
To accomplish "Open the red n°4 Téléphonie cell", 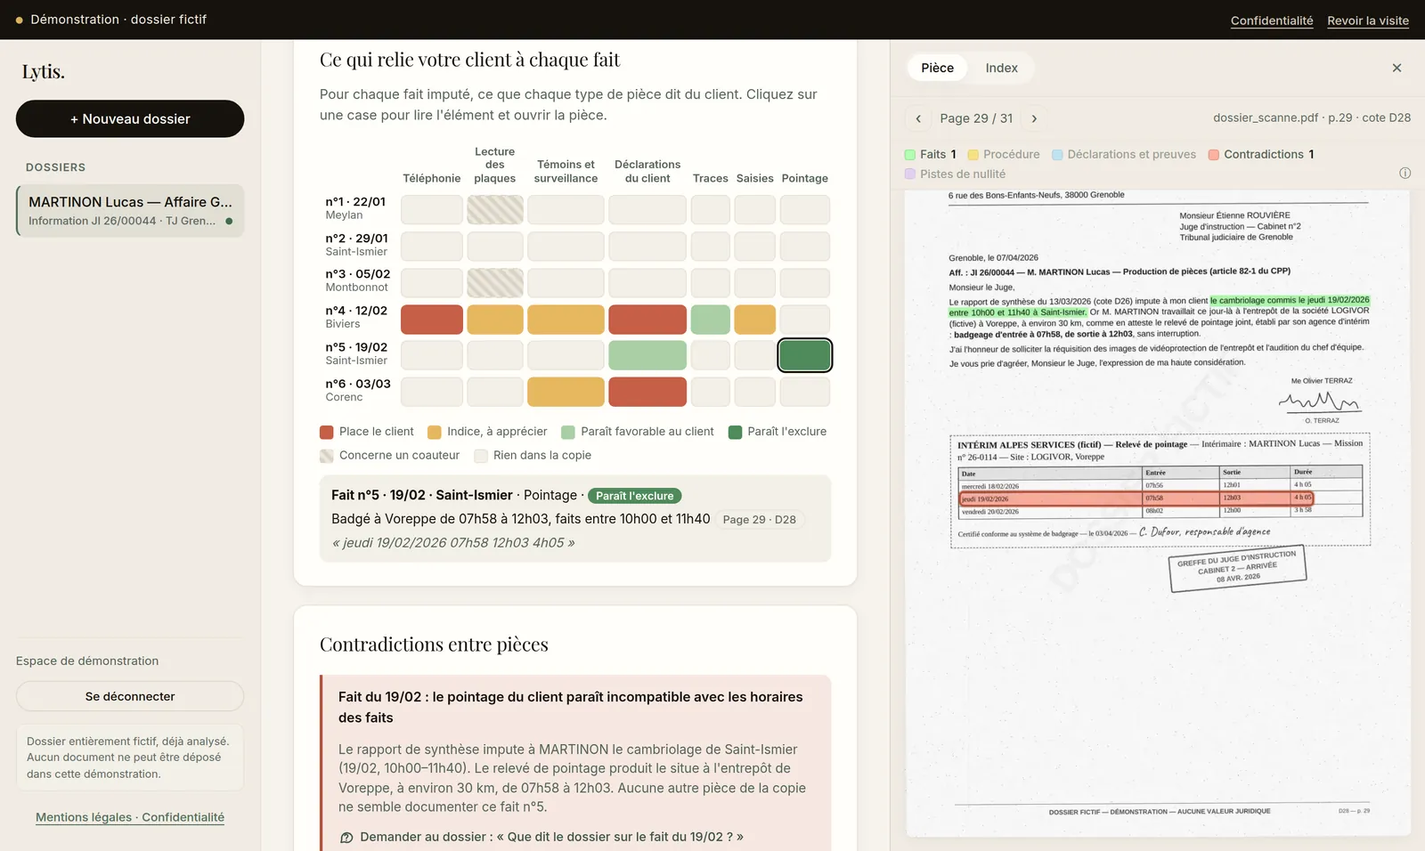I will pyautogui.click(x=432, y=320).
